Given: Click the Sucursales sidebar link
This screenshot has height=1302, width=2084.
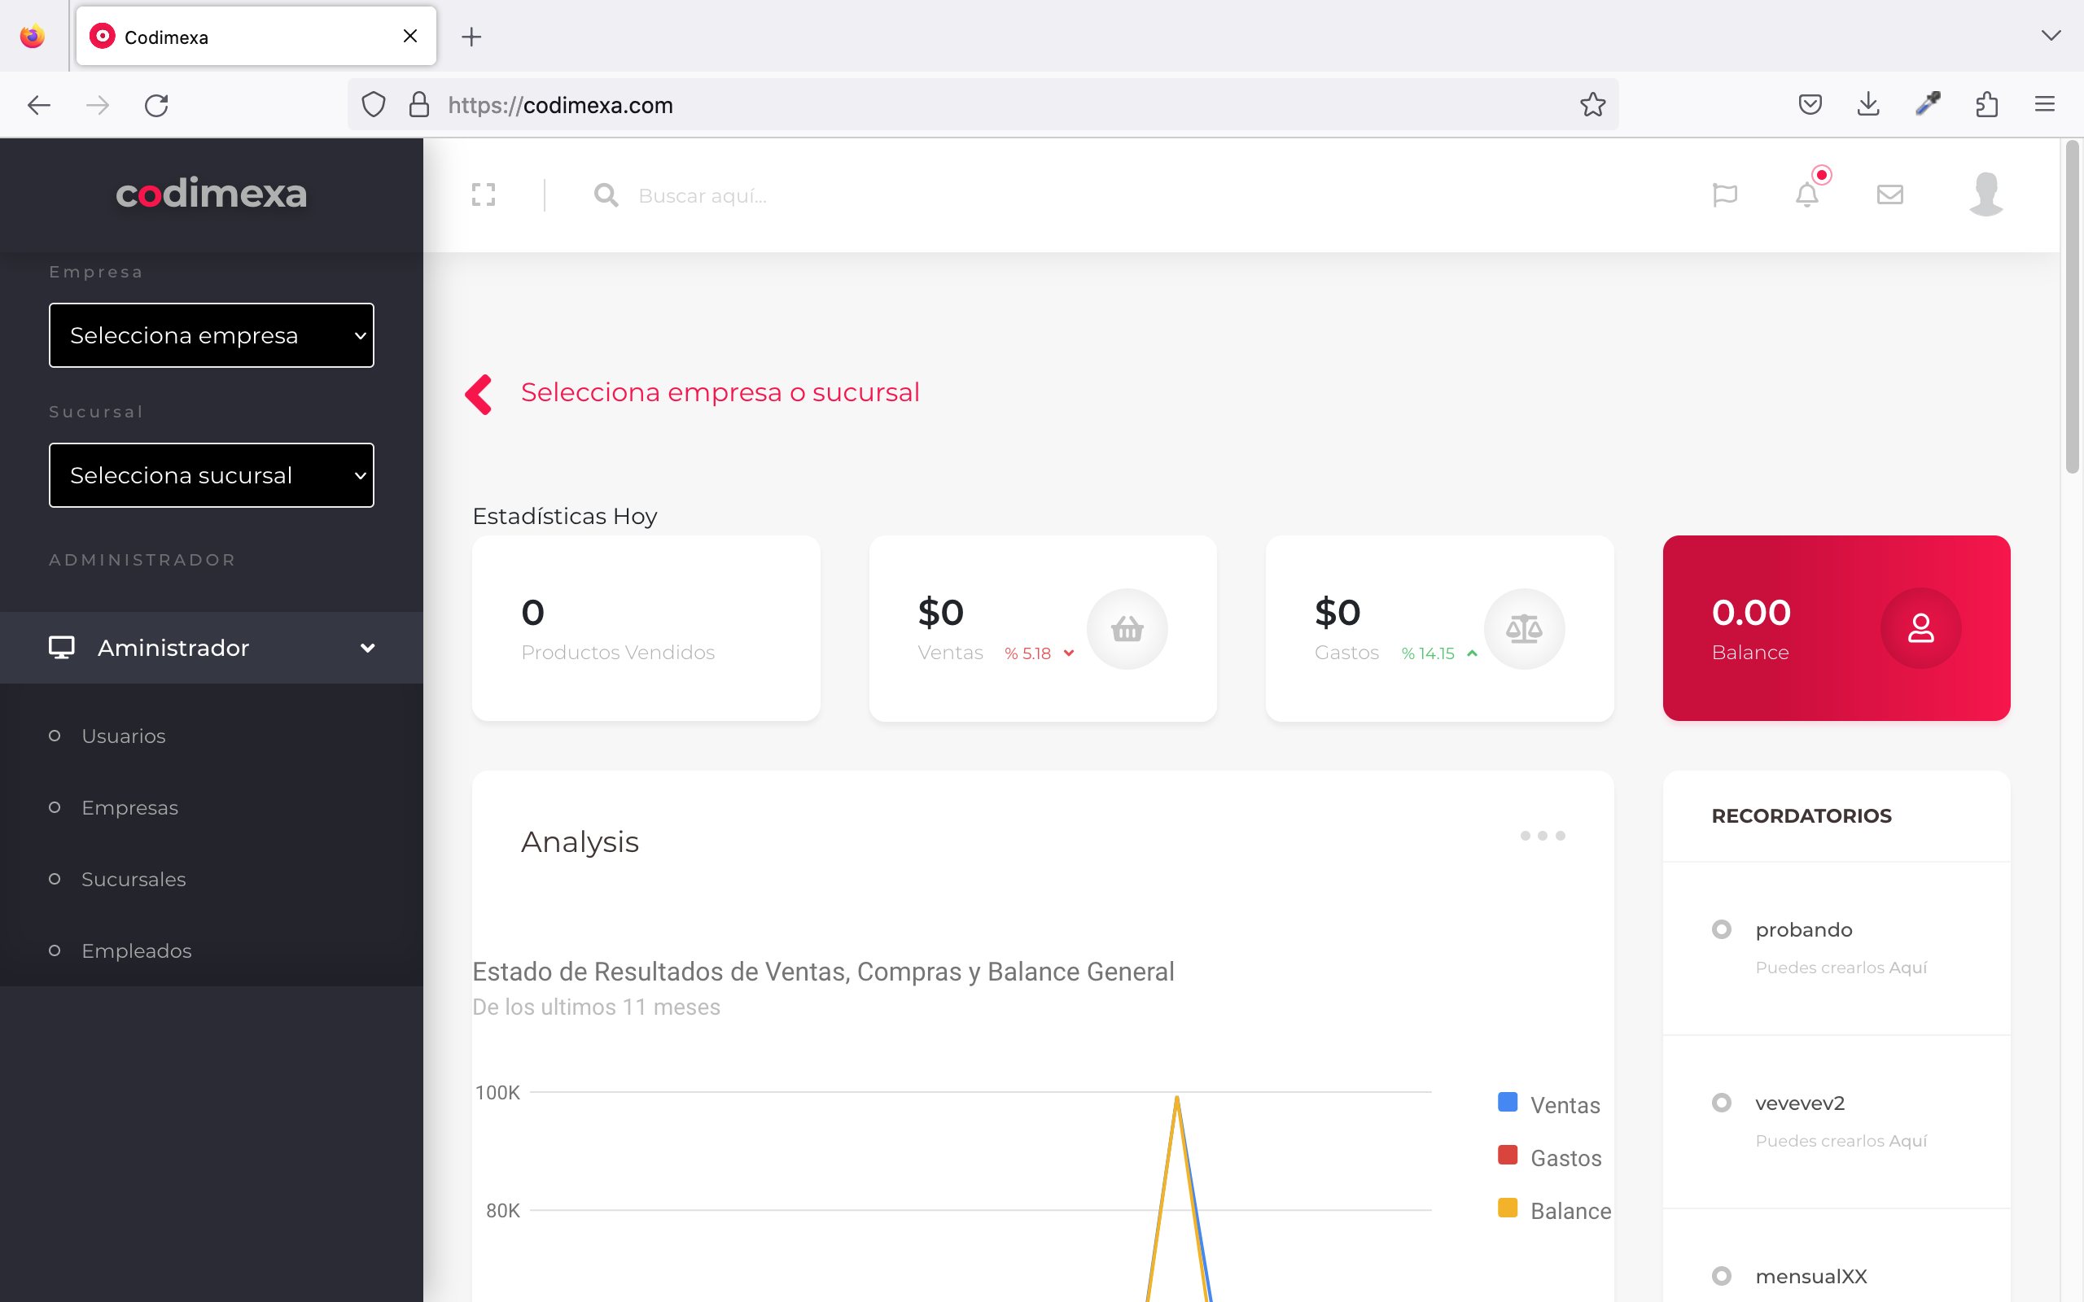Looking at the screenshot, I should (x=134, y=879).
